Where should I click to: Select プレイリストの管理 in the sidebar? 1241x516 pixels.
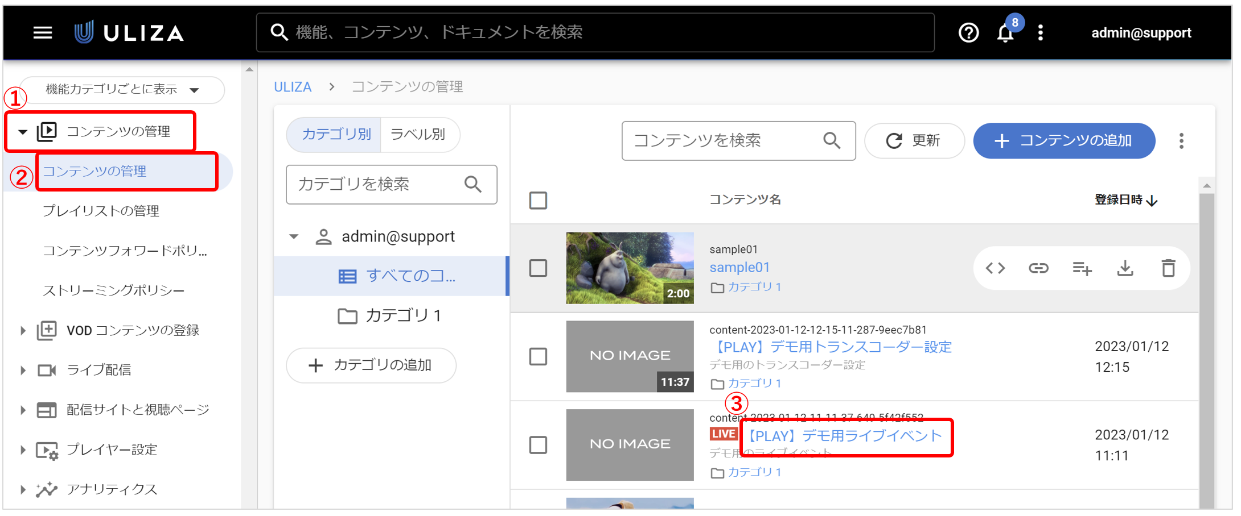click(x=102, y=211)
